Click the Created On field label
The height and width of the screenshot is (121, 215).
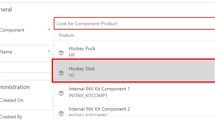click(x=12, y=100)
